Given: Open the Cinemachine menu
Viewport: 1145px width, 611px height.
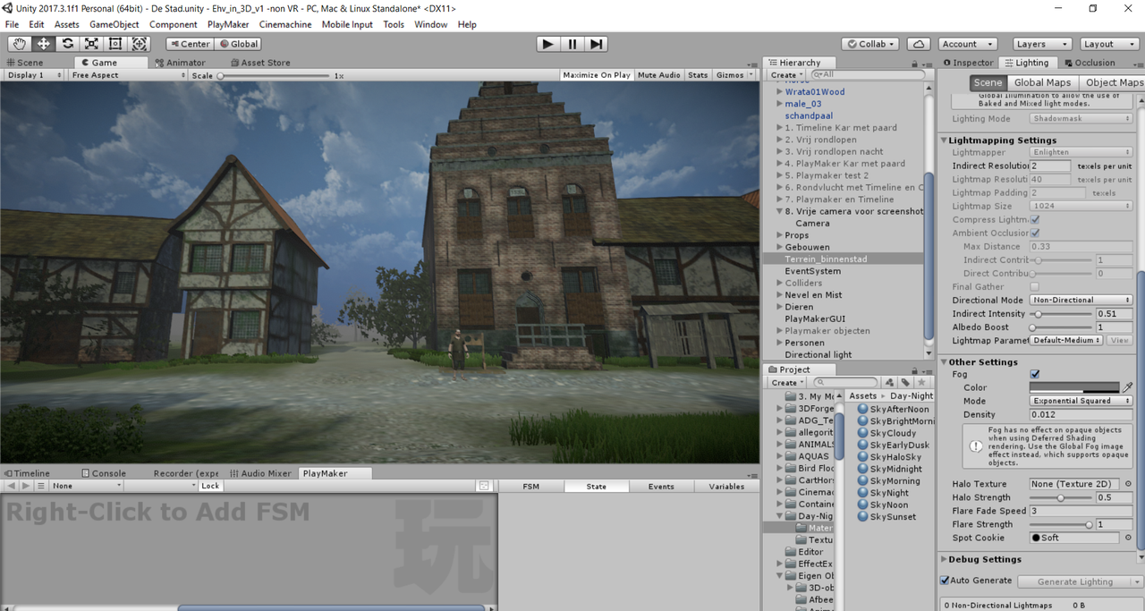Looking at the screenshot, I should [x=285, y=24].
